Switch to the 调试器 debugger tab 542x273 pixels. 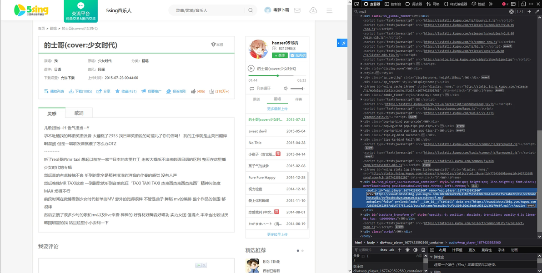tap(414, 4)
